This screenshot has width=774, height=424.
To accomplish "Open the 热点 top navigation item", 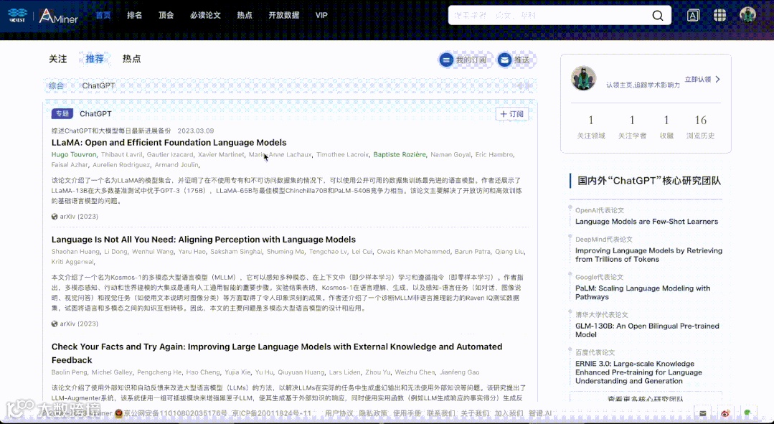I will (x=245, y=15).
